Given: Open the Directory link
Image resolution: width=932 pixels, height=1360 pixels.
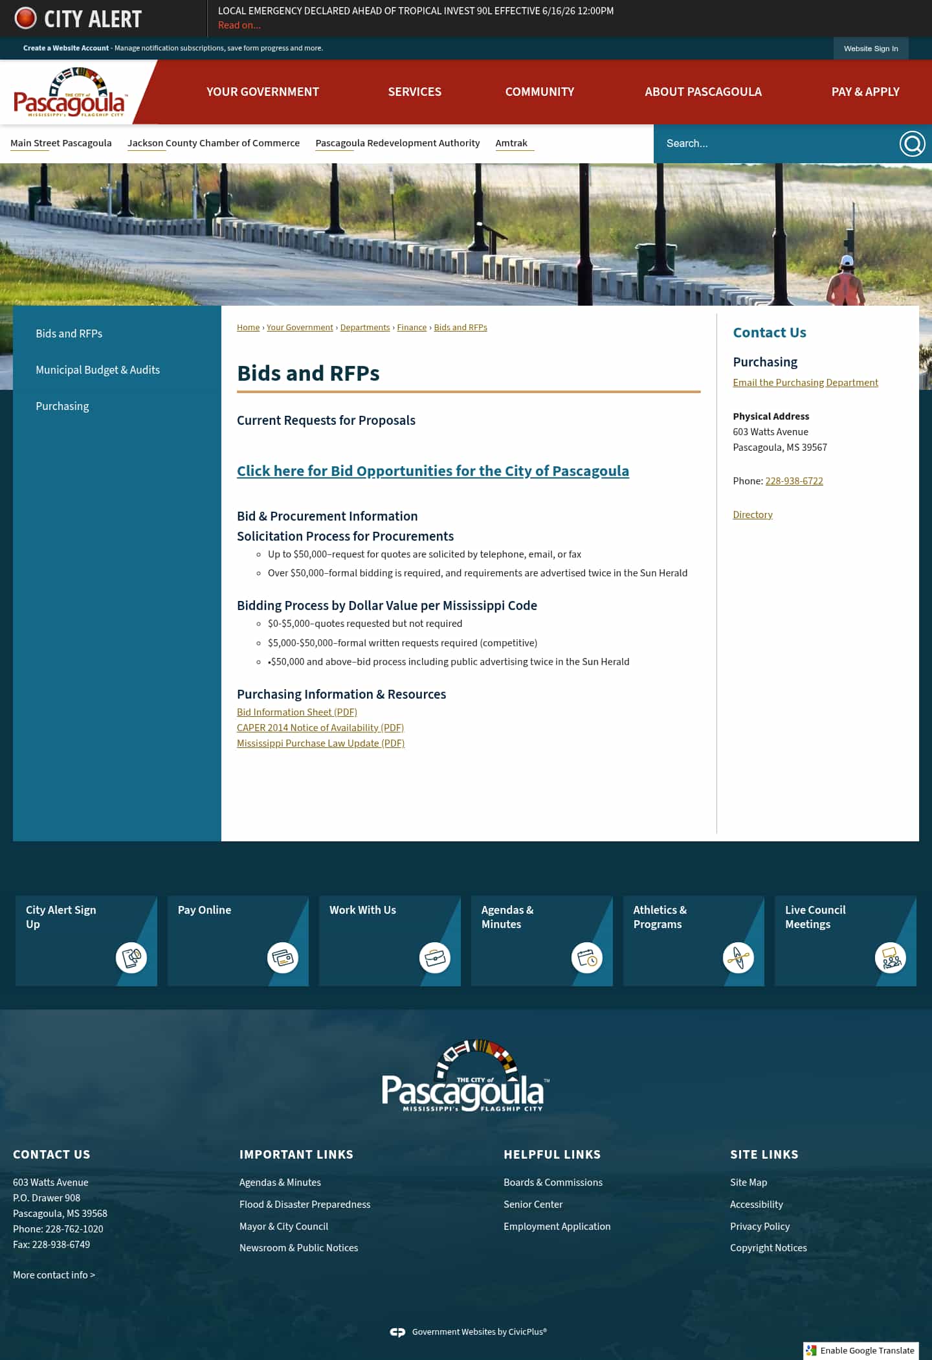Looking at the screenshot, I should tap(753, 515).
